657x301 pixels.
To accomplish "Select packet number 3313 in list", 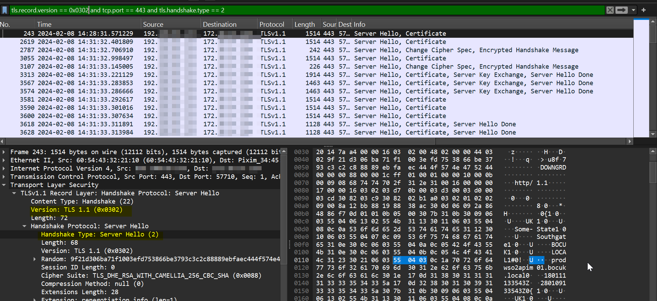I will point(27,75).
